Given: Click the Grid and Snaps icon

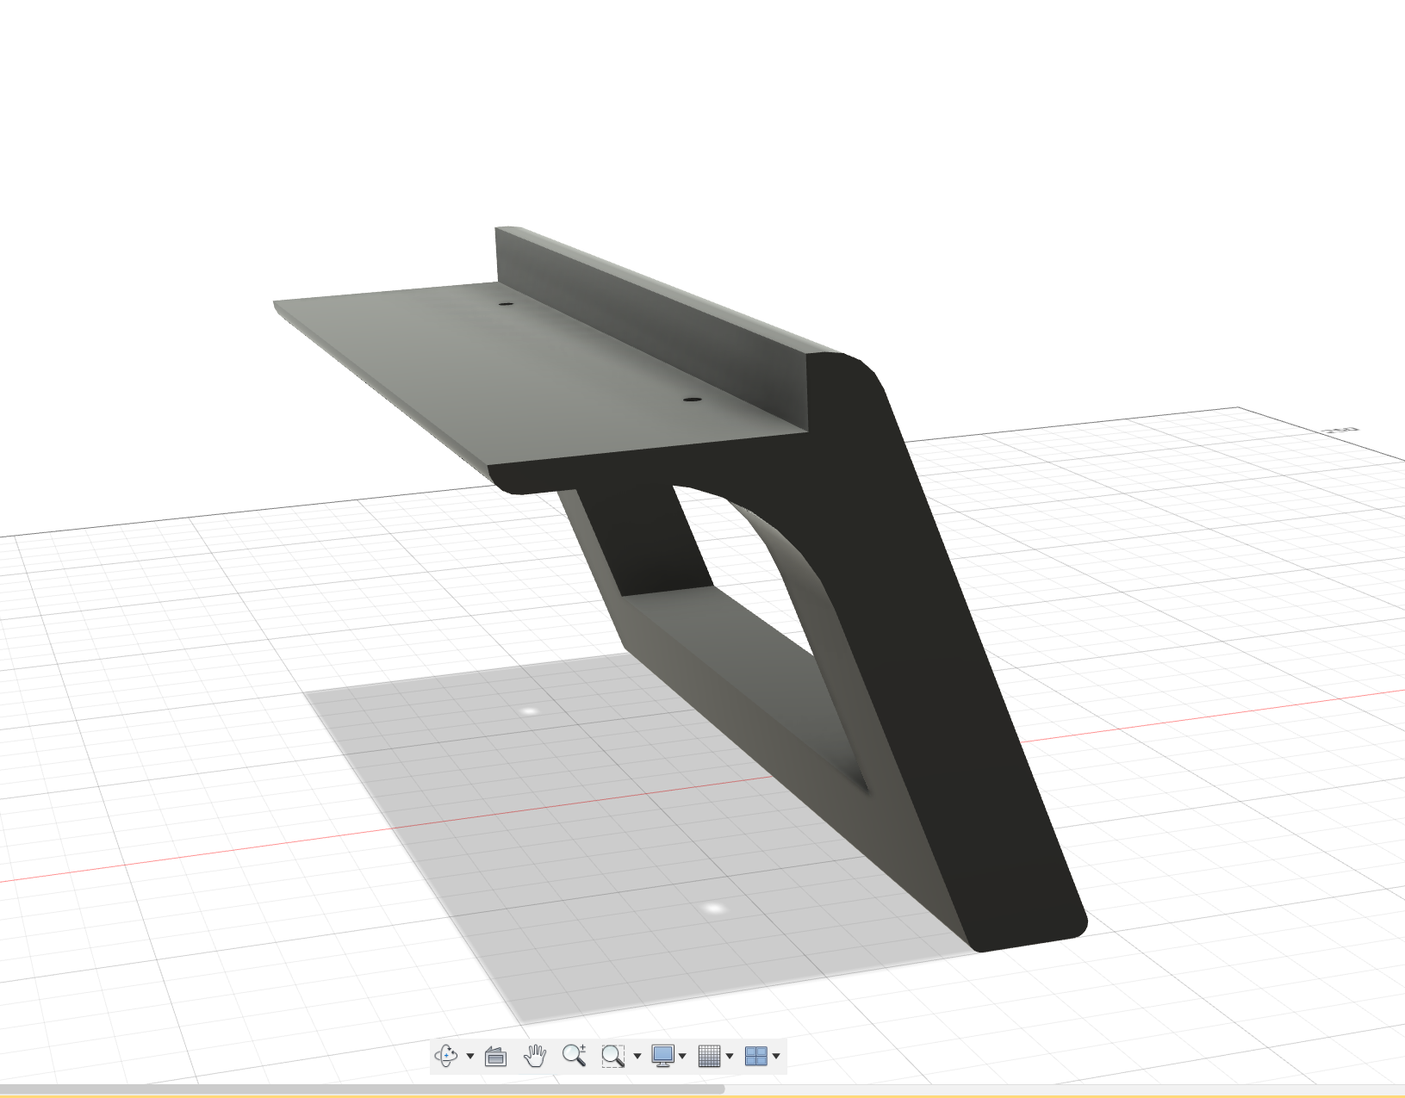Looking at the screenshot, I should (x=709, y=1056).
